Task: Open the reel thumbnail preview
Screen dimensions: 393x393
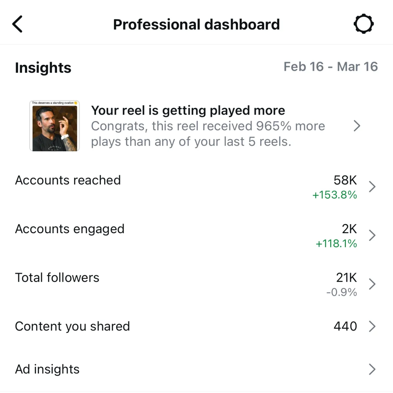Action: pyautogui.click(x=54, y=126)
